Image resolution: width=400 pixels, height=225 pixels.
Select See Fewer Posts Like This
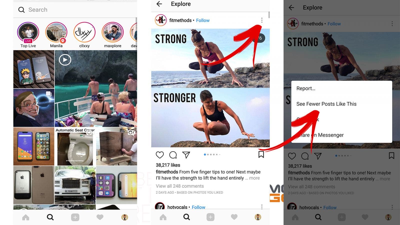click(326, 104)
